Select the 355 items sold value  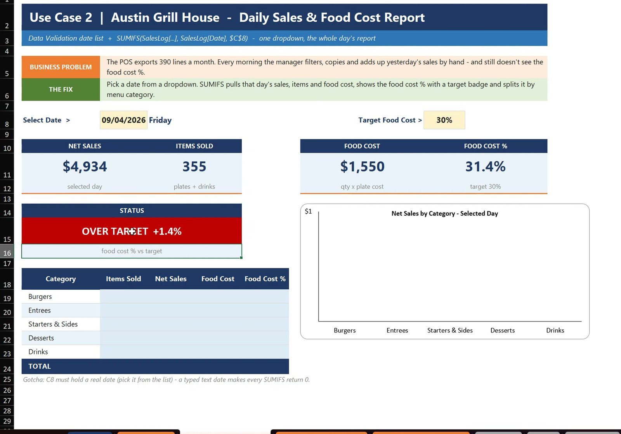(194, 166)
